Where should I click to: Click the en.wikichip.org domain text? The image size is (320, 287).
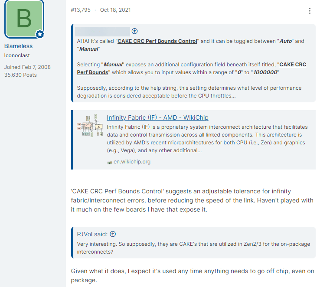click(132, 162)
